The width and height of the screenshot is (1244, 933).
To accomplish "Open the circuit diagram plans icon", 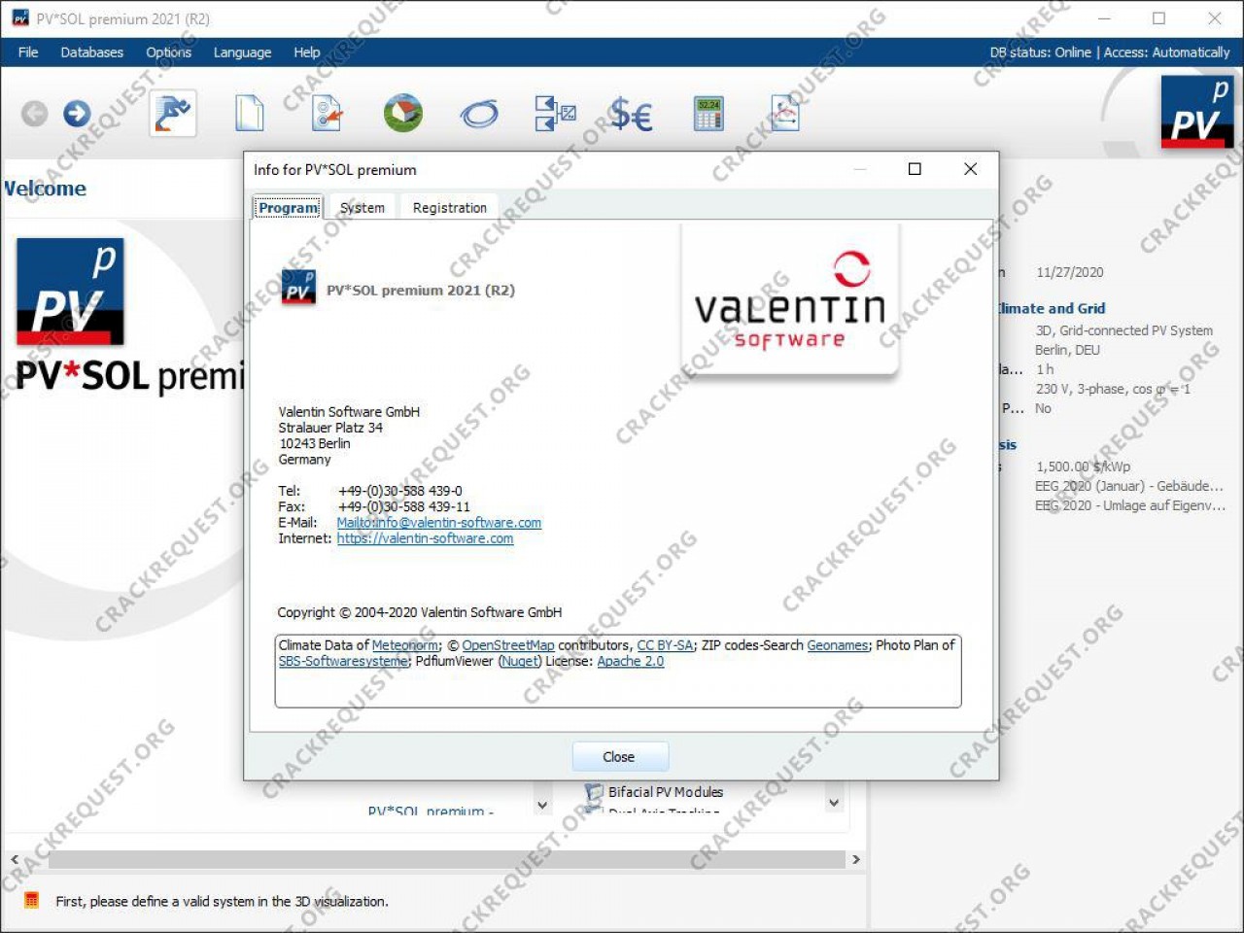I will 556,114.
